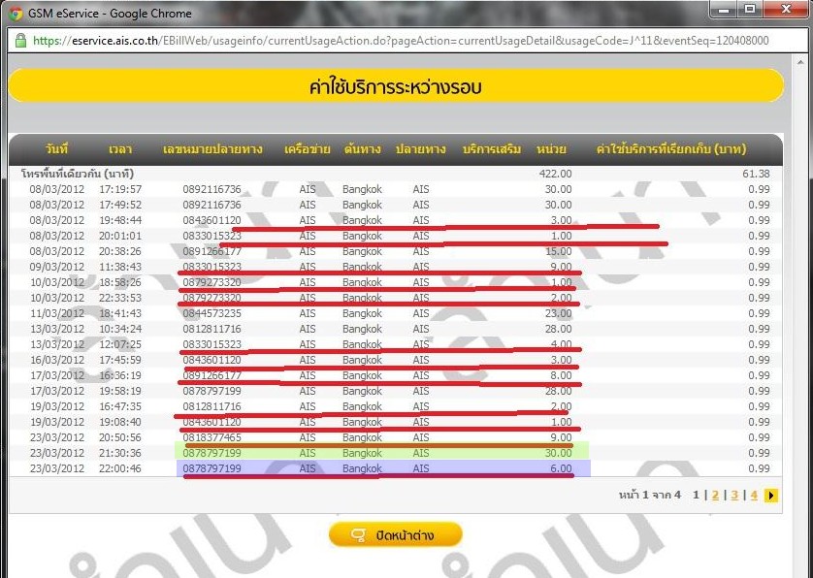Click unit value 6.00 in the 22:00:46 row

pyautogui.click(x=561, y=468)
